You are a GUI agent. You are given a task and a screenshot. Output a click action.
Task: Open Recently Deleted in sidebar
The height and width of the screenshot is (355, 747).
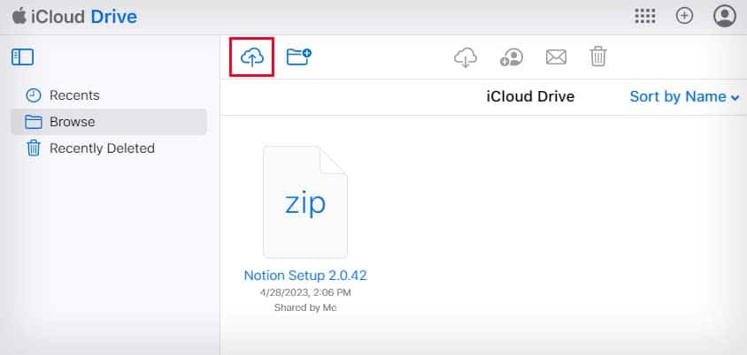click(x=109, y=148)
